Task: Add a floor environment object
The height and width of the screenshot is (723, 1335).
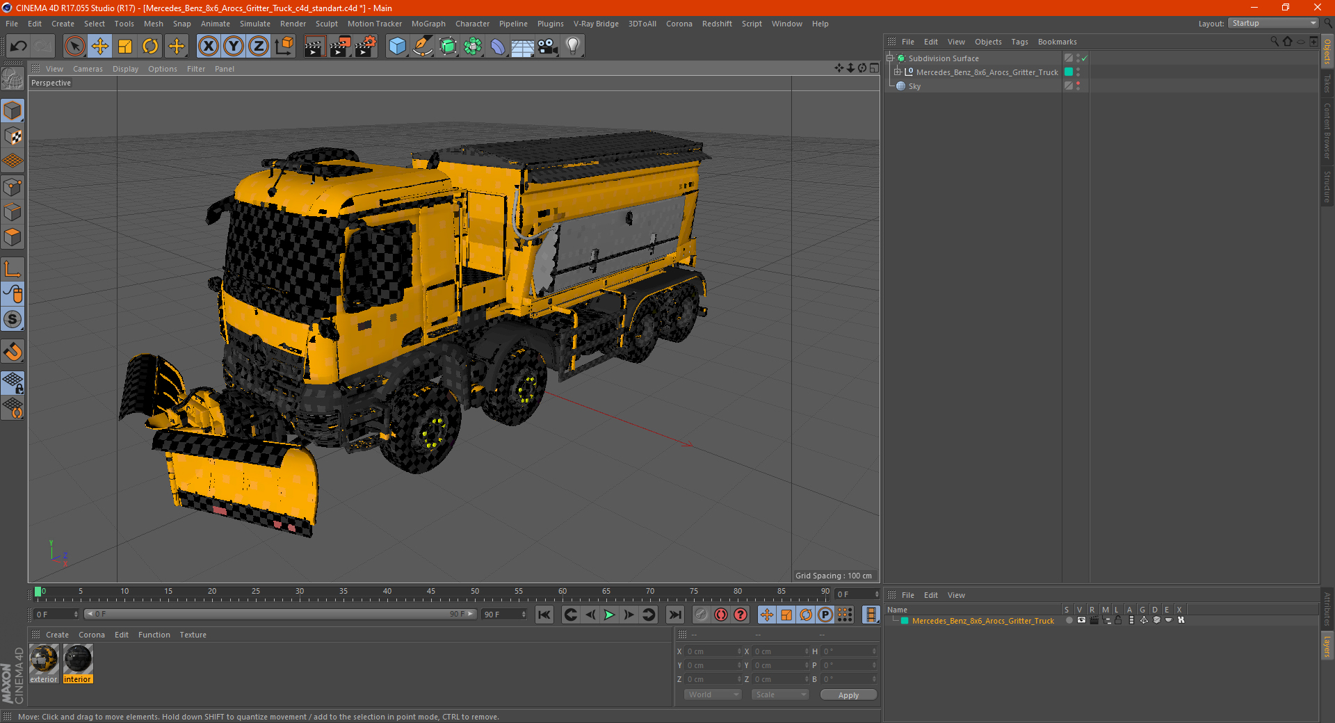Action: pyautogui.click(x=523, y=47)
